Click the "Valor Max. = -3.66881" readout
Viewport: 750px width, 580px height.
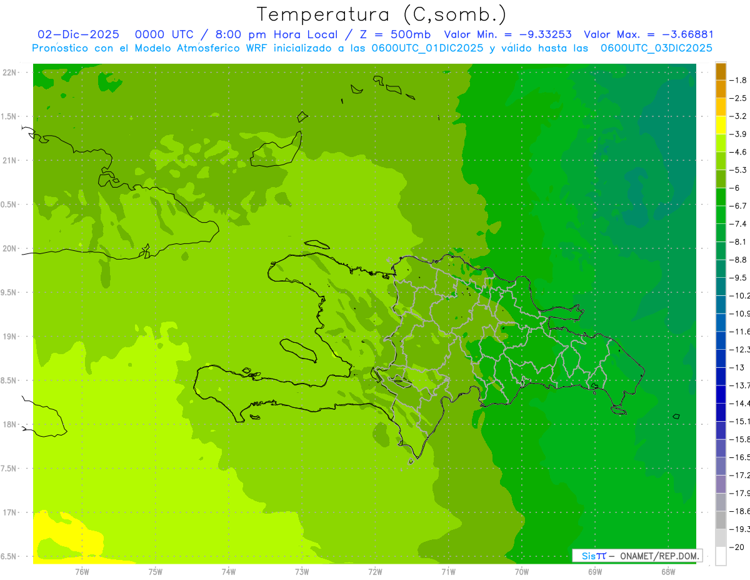(648, 34)
